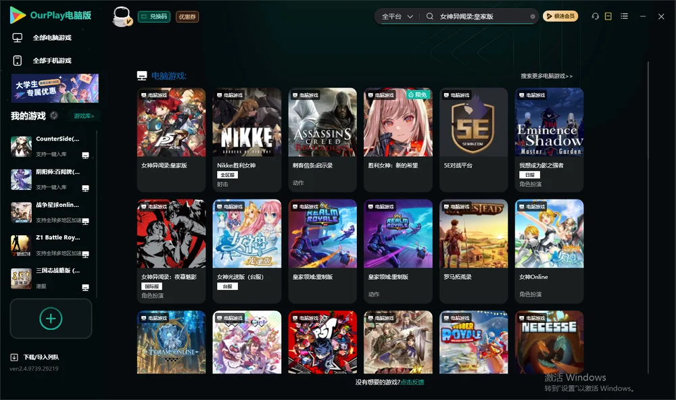This screenshot has width=676, height=400.
Task: Open 女神异闻录:皇家版 game card
Action: tap(171, 140)
